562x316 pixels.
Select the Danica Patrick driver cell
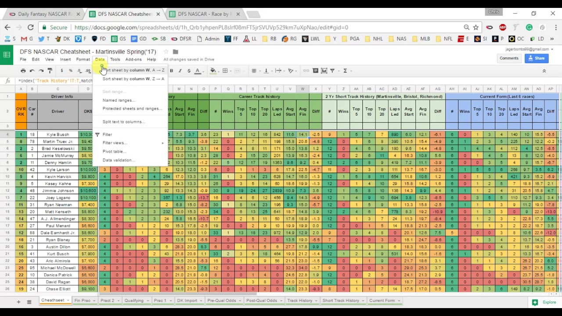pyautogui.click(x=58, y=275)
